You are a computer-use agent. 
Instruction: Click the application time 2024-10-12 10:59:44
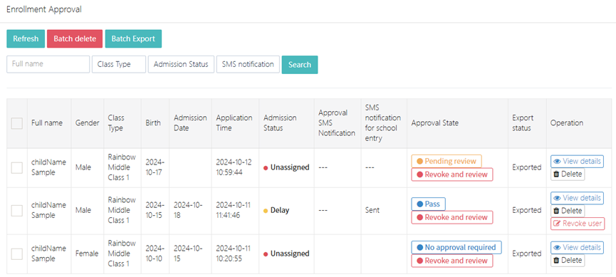coord(234,167)
